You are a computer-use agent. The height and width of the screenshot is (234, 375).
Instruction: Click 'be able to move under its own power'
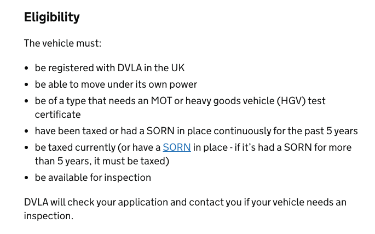[116, 84]
